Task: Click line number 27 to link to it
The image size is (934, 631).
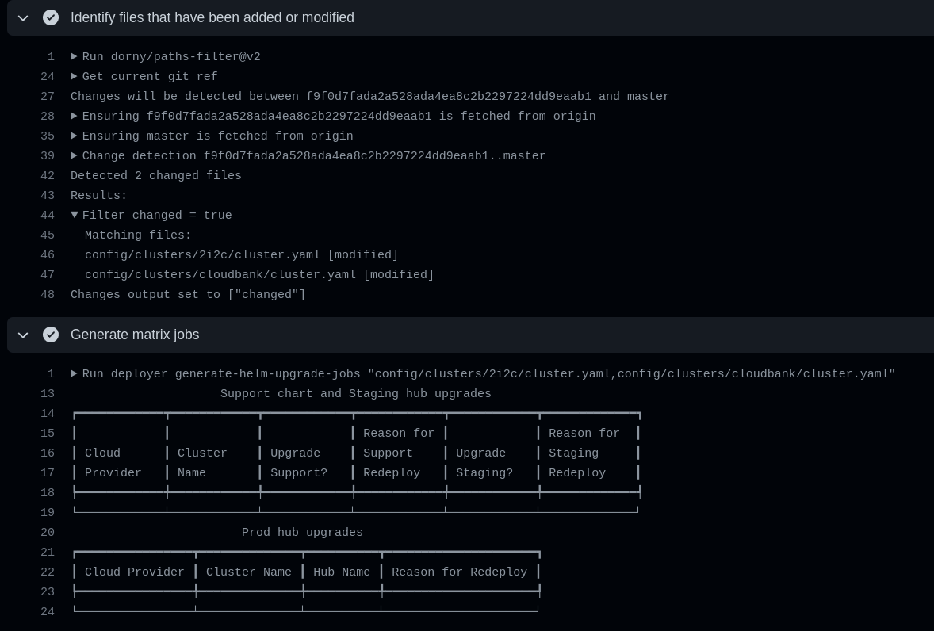Action: coord(48,97)
